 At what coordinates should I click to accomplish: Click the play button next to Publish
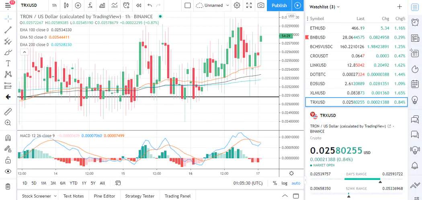coord(297,5)
